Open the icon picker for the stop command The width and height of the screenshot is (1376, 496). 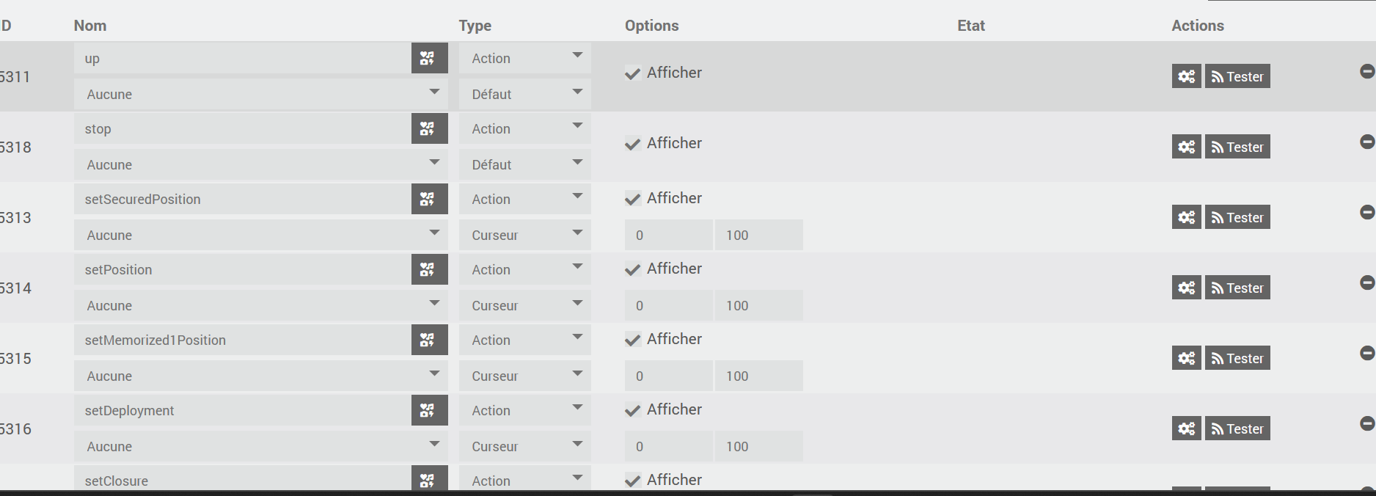pos(429,128)
